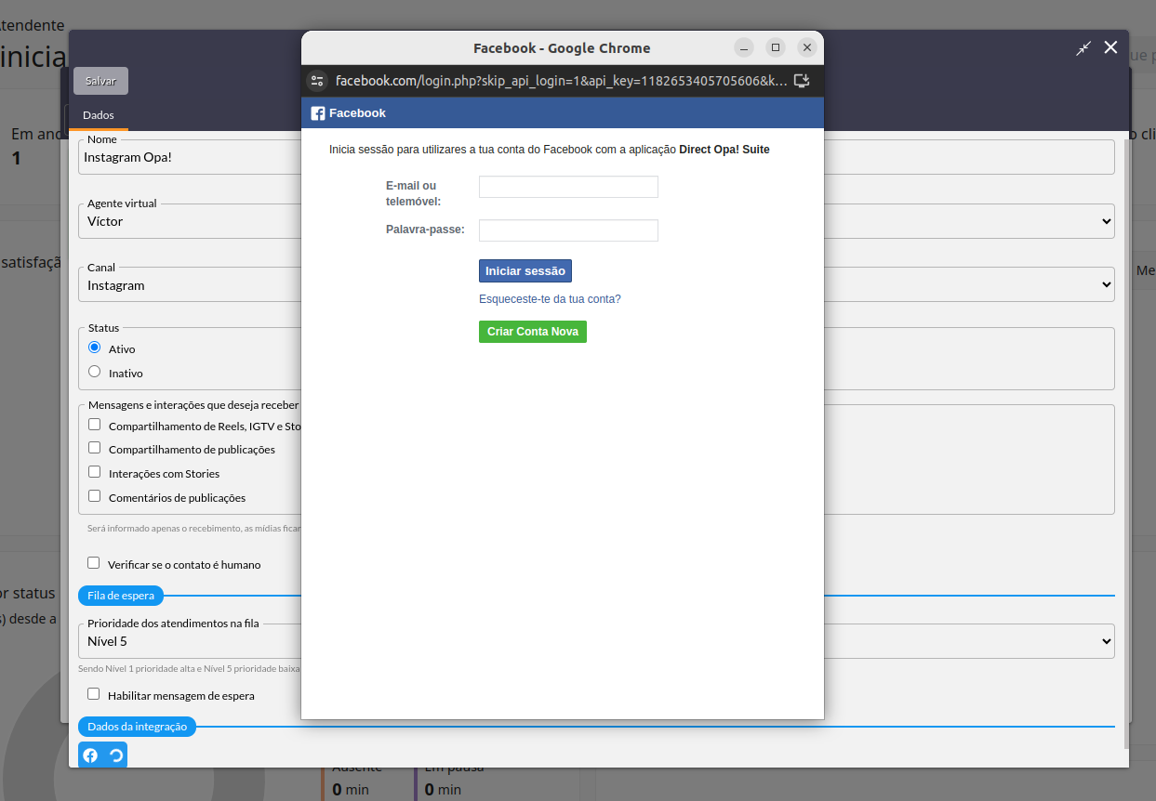Focus the Palavra-passe input field
This screenshot has height=801, width=1156.
(x=568, y=230)
